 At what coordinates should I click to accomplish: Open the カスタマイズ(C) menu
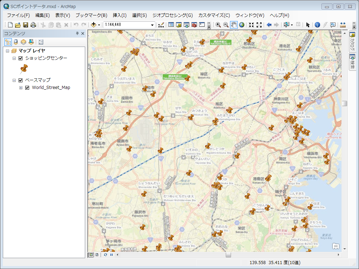214,15
